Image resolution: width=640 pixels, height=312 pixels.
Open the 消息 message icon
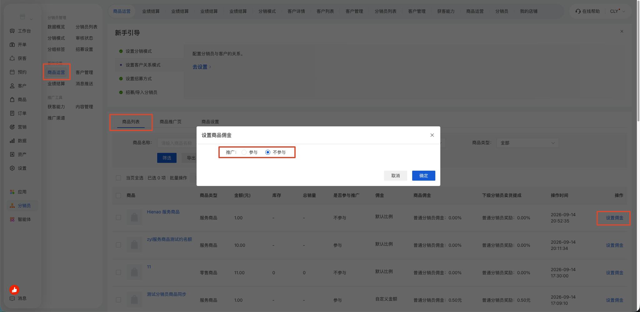coord(12,298)
